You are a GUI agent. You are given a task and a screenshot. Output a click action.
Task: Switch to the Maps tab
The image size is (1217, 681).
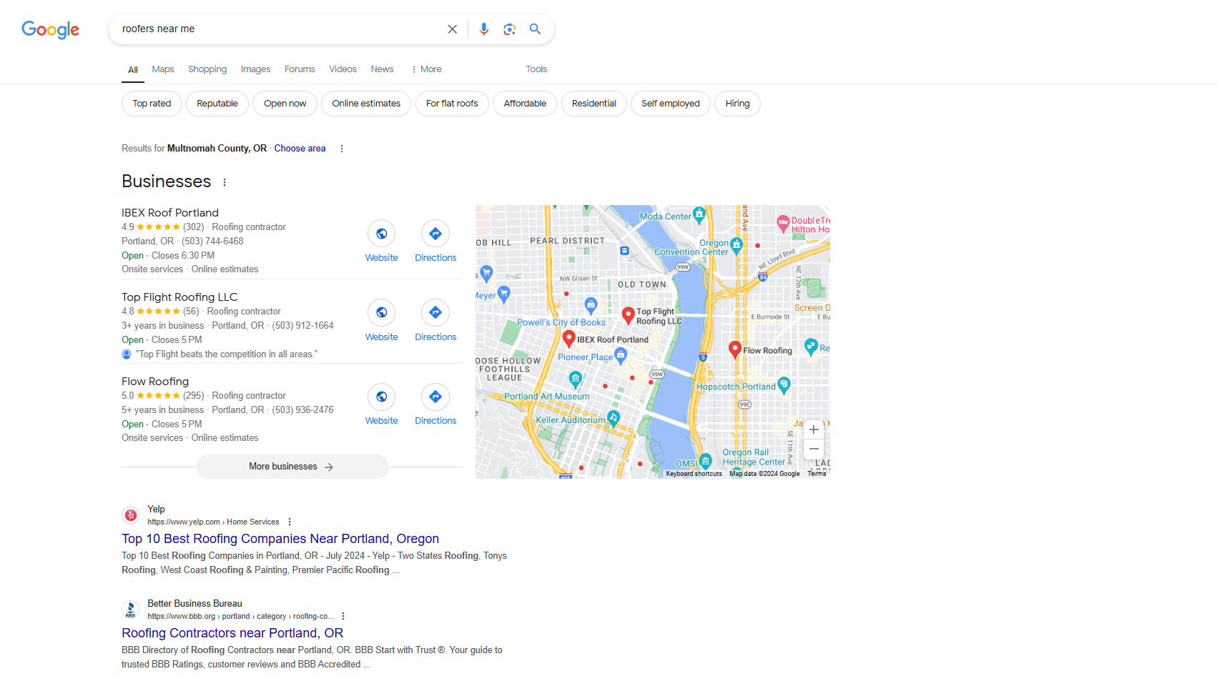pos(163,69)
